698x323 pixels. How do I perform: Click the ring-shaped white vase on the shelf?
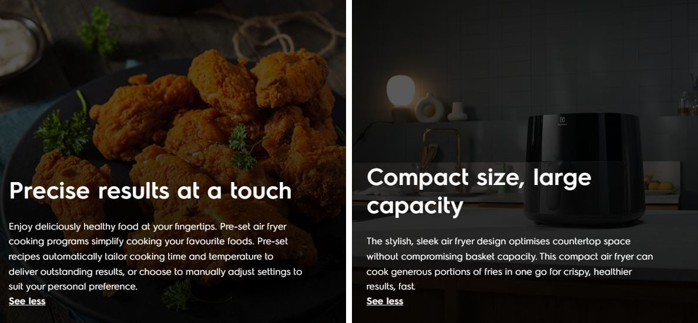[429, 108]
